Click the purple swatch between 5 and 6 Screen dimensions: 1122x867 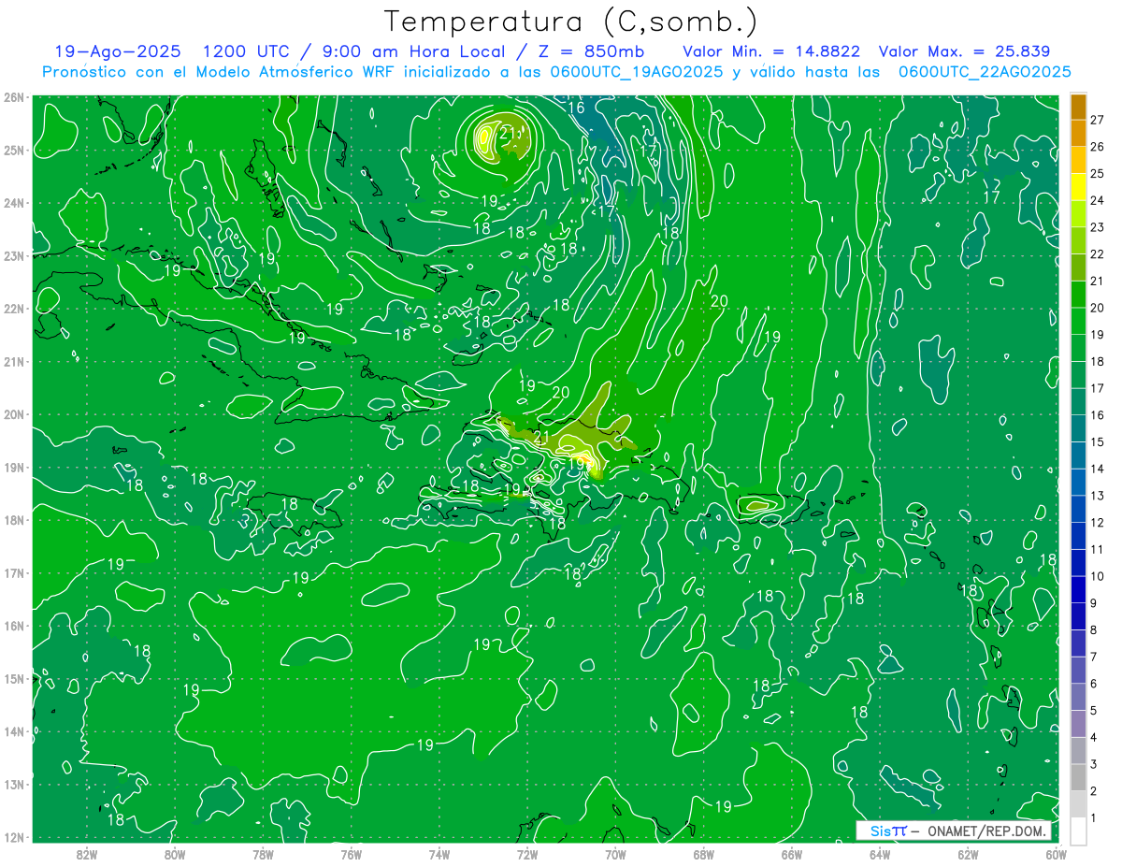pos(1078,697)
